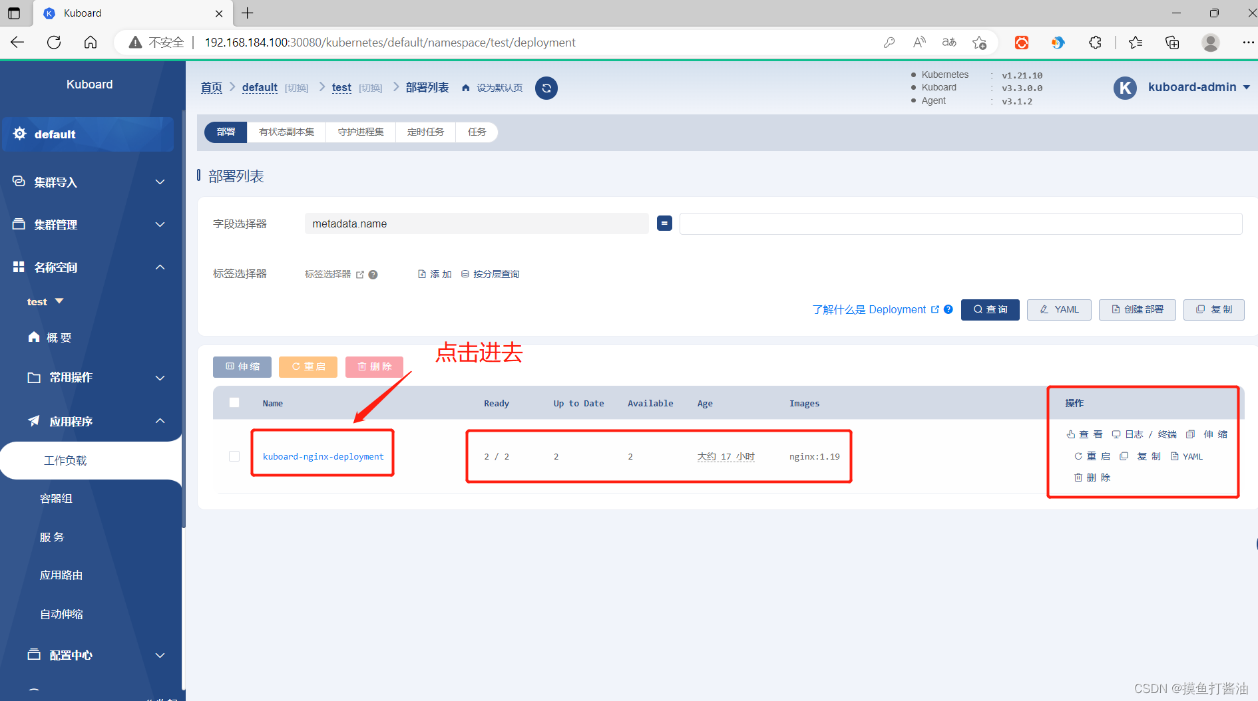Click the 查询 button
The width and height of the screenshot is (1258, 701).
990,309
